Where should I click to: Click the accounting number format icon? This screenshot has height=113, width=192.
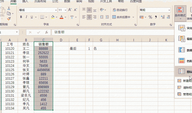pyautogui.click(x=141, y=17)
